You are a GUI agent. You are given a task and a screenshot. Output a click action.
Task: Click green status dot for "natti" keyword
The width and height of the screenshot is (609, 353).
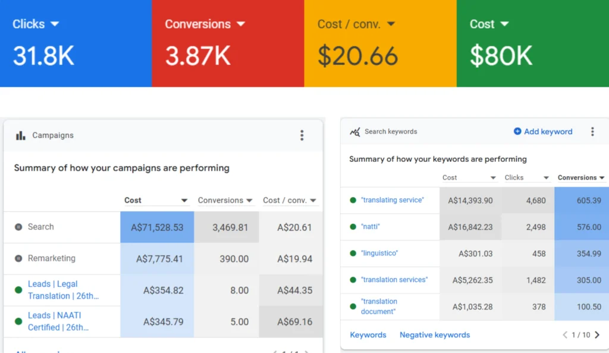pos(353,227)
